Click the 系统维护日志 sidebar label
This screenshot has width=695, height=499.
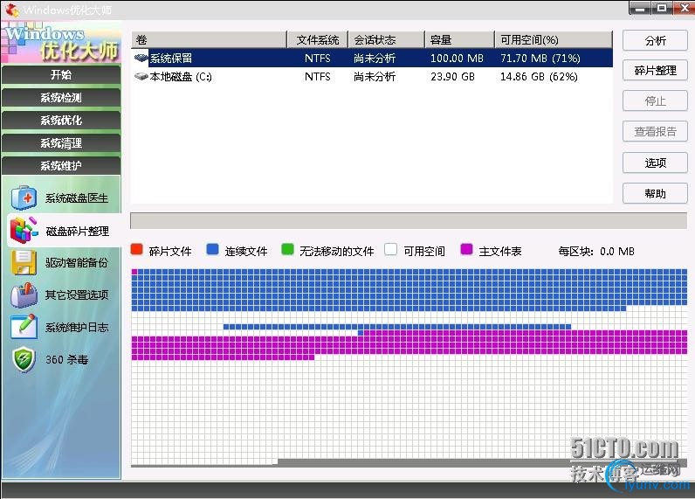[x=77, y=328]
